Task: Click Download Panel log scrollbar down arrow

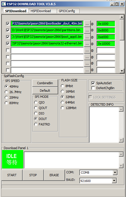Action: point(121,166)
